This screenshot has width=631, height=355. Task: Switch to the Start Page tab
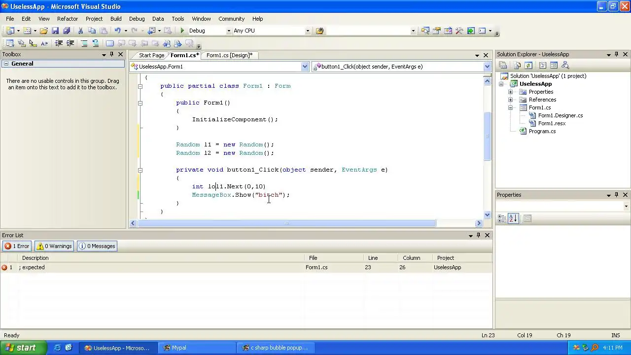pos(151,55)
